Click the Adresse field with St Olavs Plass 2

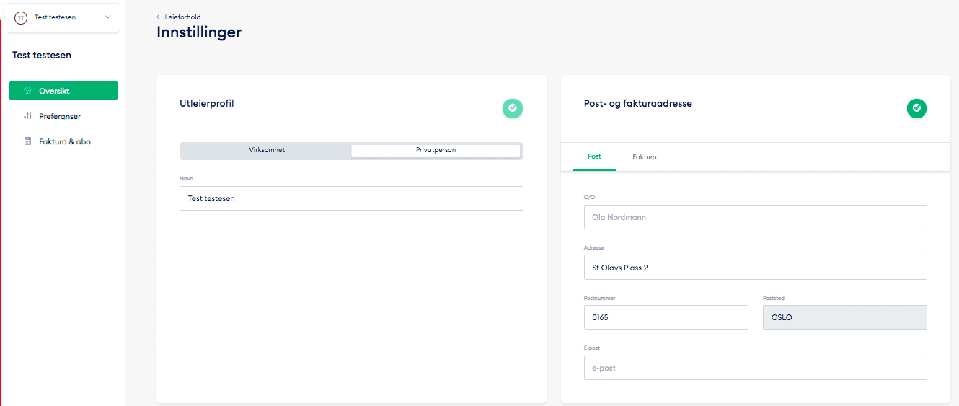coord(755,268)
